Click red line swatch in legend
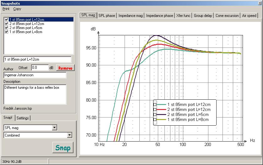 [x=161, y=110]
